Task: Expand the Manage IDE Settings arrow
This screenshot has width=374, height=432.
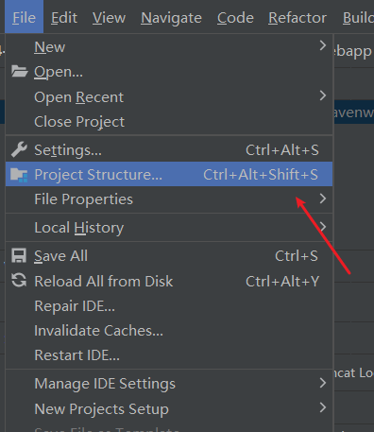Action: click(x=323, y=383)
